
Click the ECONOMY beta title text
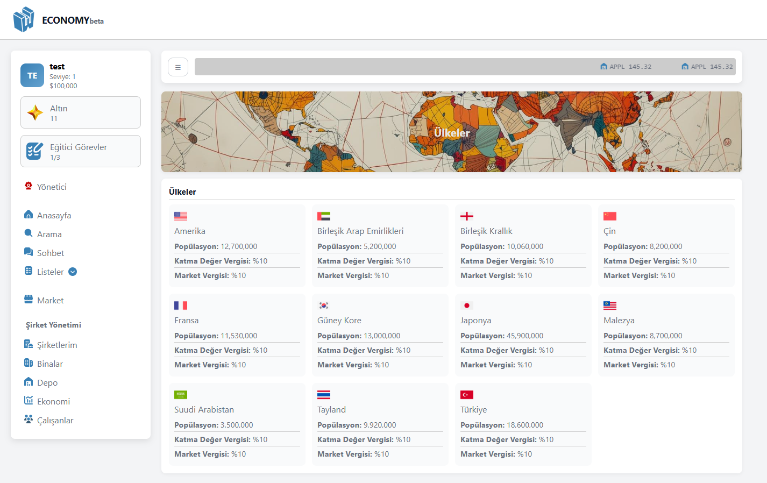point(73,20)
